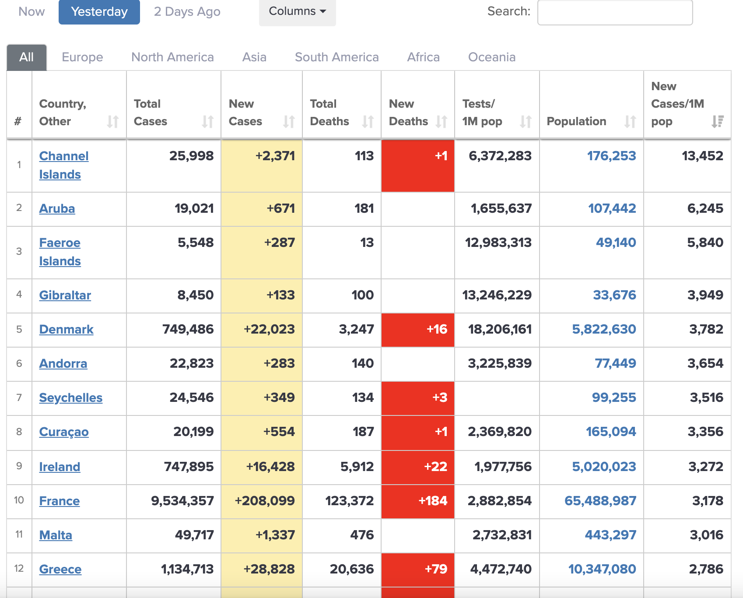The width and height of the screenshot is (743, 598).
Task: Open the Andorra country link
Action: [x=63, y=363]
